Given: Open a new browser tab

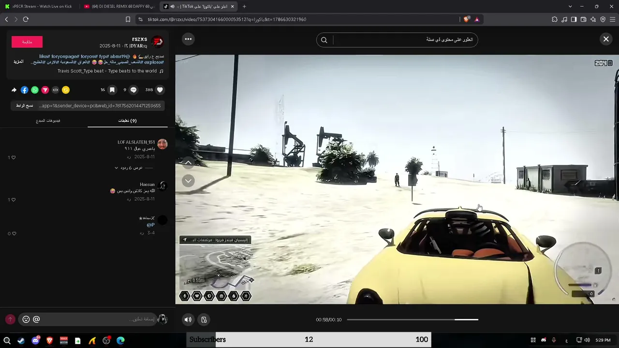Looking at the screenshot, I should 244,6.
